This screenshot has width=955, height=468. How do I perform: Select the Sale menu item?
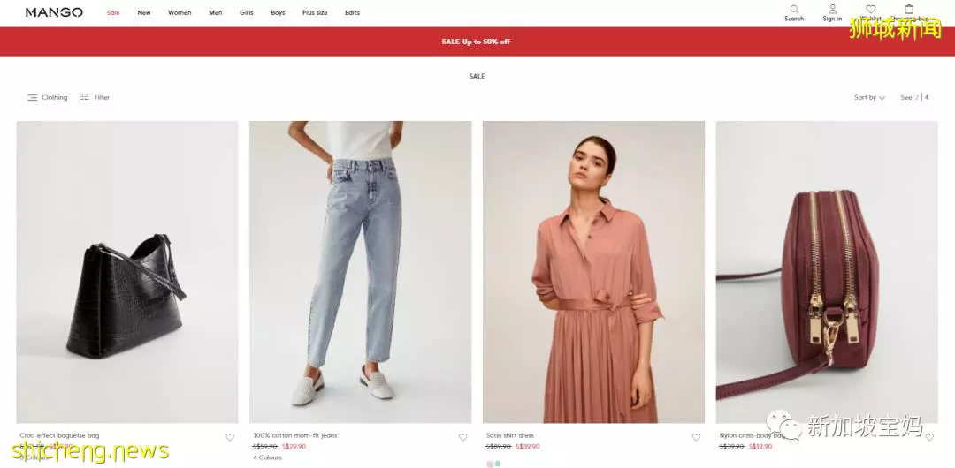coord(113,12)
